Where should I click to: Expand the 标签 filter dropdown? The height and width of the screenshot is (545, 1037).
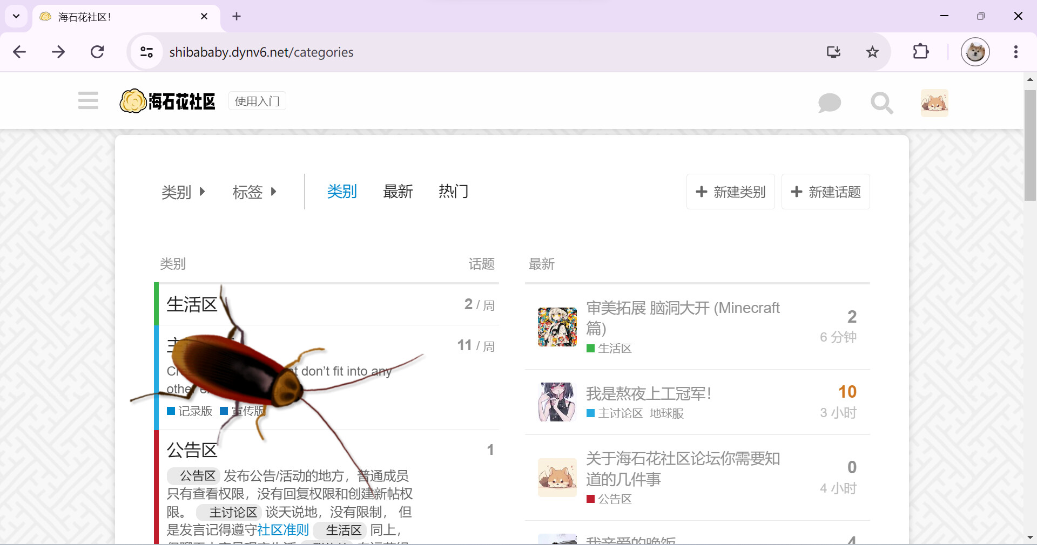[x=254, y=192]
